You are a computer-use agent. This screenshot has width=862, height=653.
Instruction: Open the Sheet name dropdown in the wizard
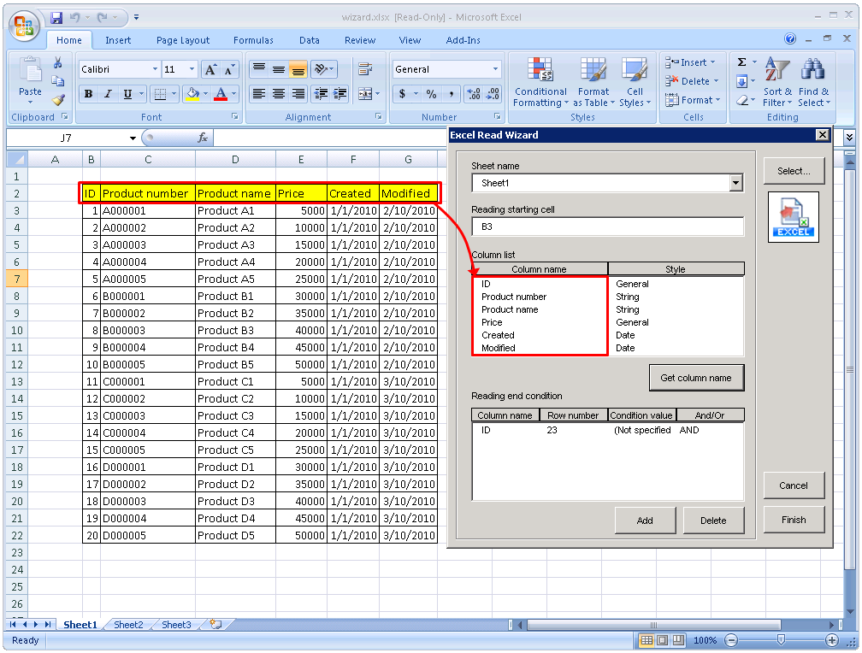click(x=735, y=183)
